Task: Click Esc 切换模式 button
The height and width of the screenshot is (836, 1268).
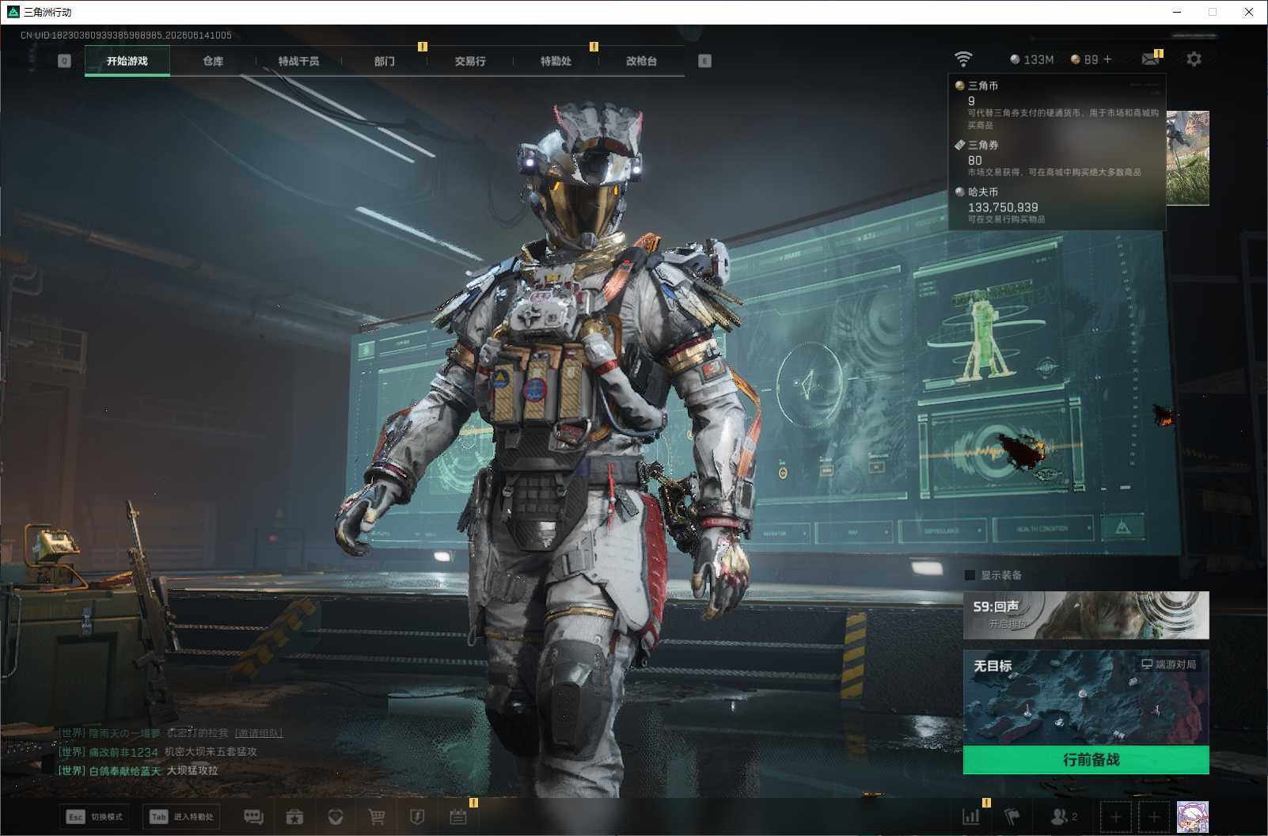Action: click(95, 817)
